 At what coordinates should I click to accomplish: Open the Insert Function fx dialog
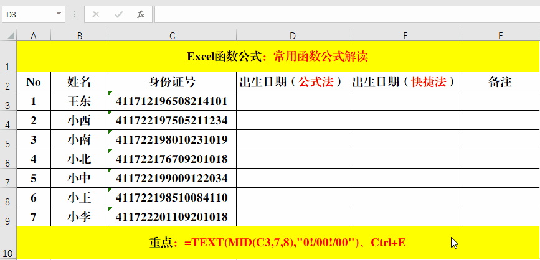(x=141, y=14)
